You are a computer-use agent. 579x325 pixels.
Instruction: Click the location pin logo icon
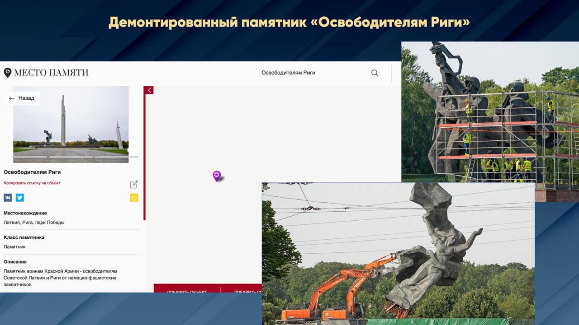[7, 73]
